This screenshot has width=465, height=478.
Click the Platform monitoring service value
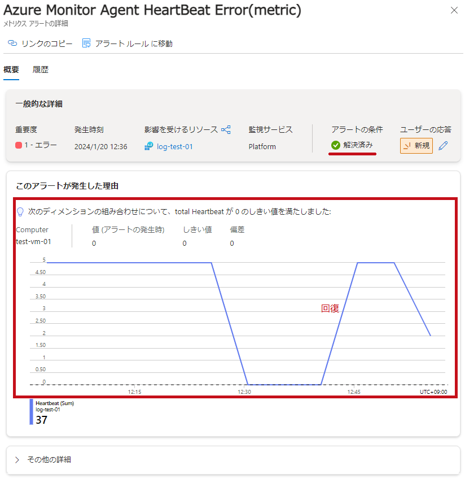262,147
